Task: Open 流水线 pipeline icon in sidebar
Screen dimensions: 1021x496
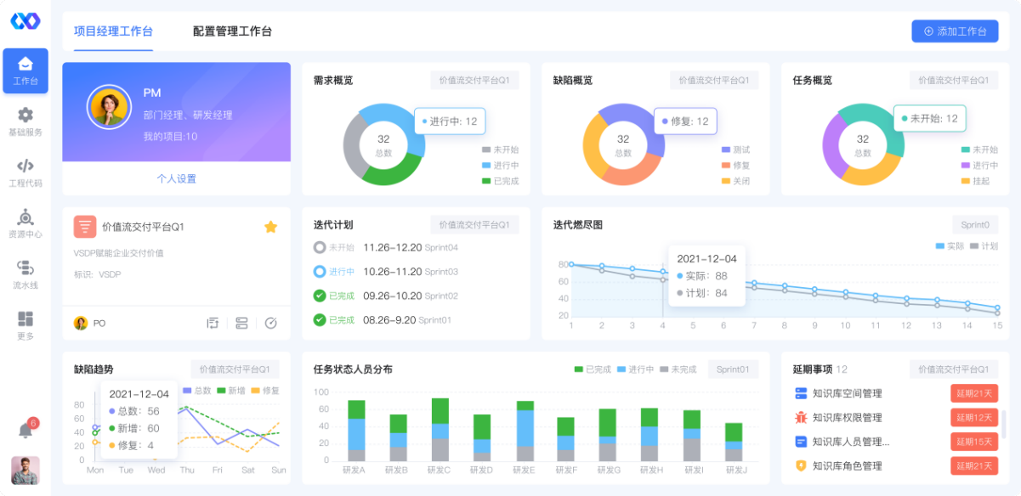Action: coord(26,268)
